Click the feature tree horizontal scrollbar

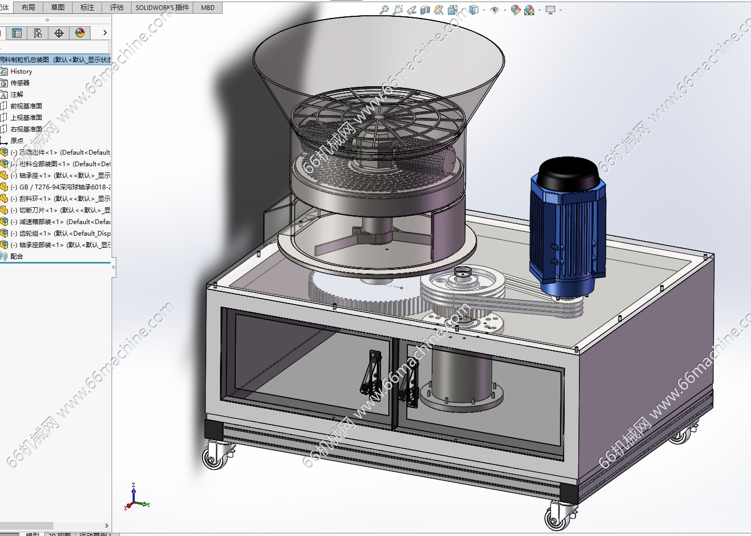(26, 525)
